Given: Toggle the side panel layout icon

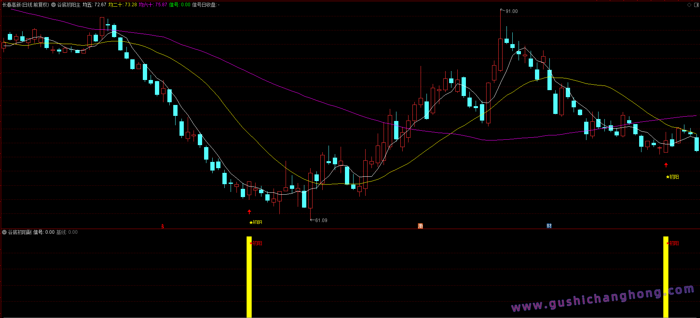Looking at the screenshot, I should pos(696,5).
